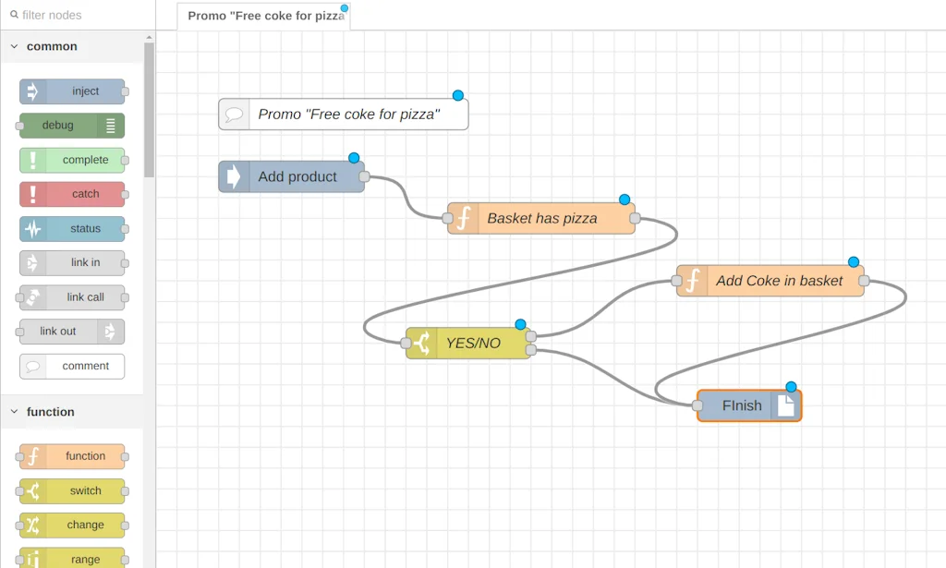Choose the link call node from the palette
The image size is (946, 568).
tap(74, 296)
